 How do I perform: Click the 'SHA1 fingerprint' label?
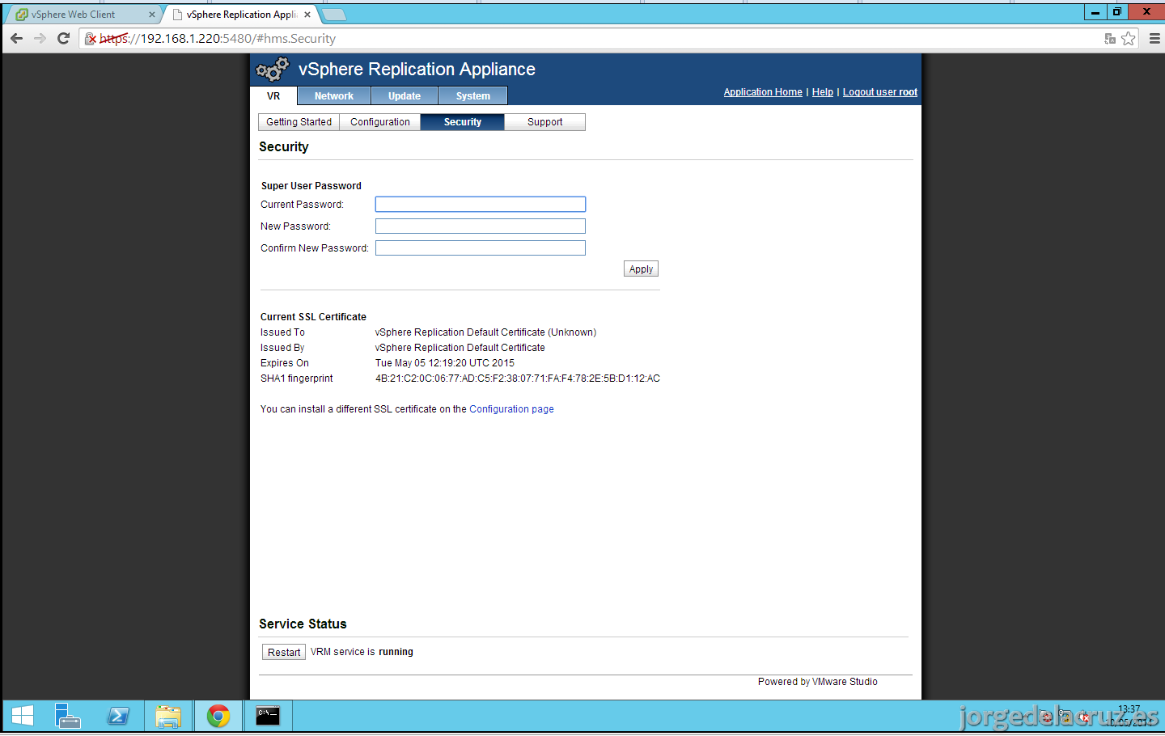[x=297, y=379]
